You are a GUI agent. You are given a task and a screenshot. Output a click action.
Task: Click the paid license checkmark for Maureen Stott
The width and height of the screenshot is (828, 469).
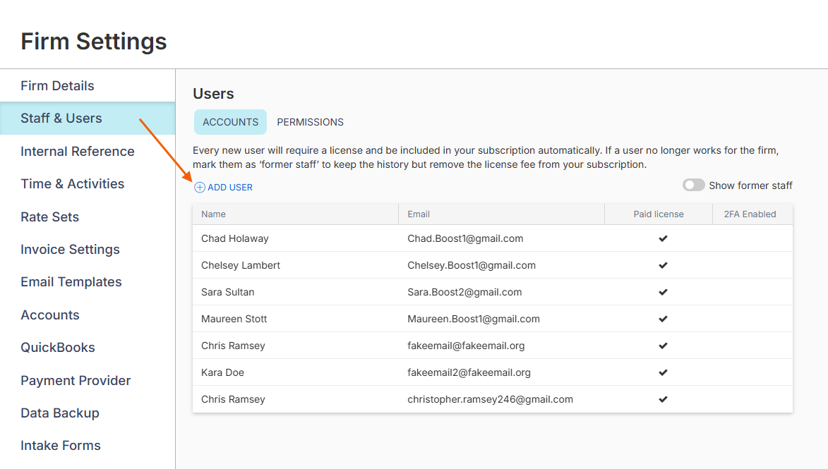664,319
